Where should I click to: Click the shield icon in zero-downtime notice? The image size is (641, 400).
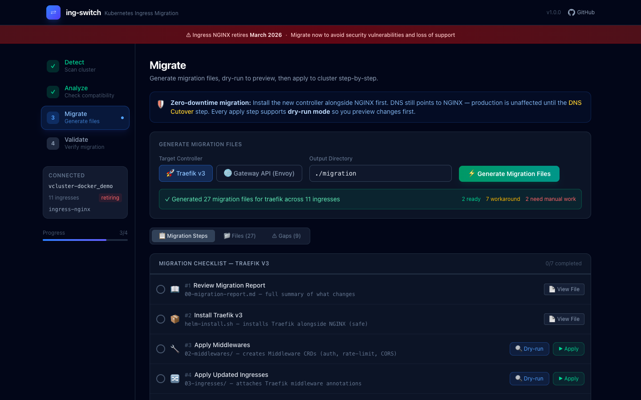(161, 104)
